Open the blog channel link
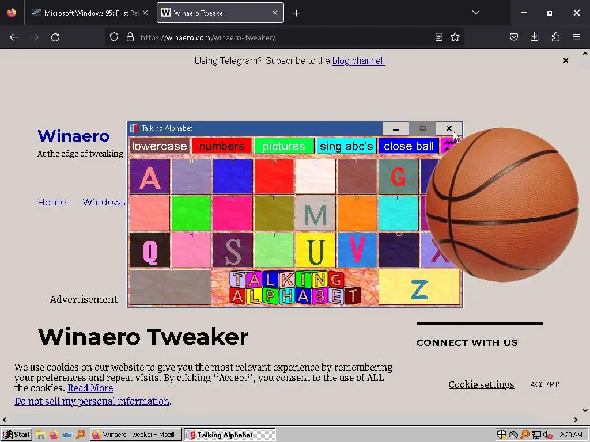The width and height of the screenshot is (590, 442). point(358,61)
